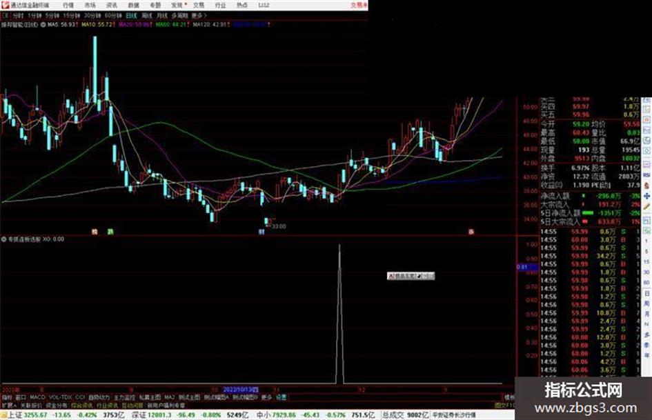Click the L1L2 menu item
Screen dimensions: 652x420
[263, 5]
